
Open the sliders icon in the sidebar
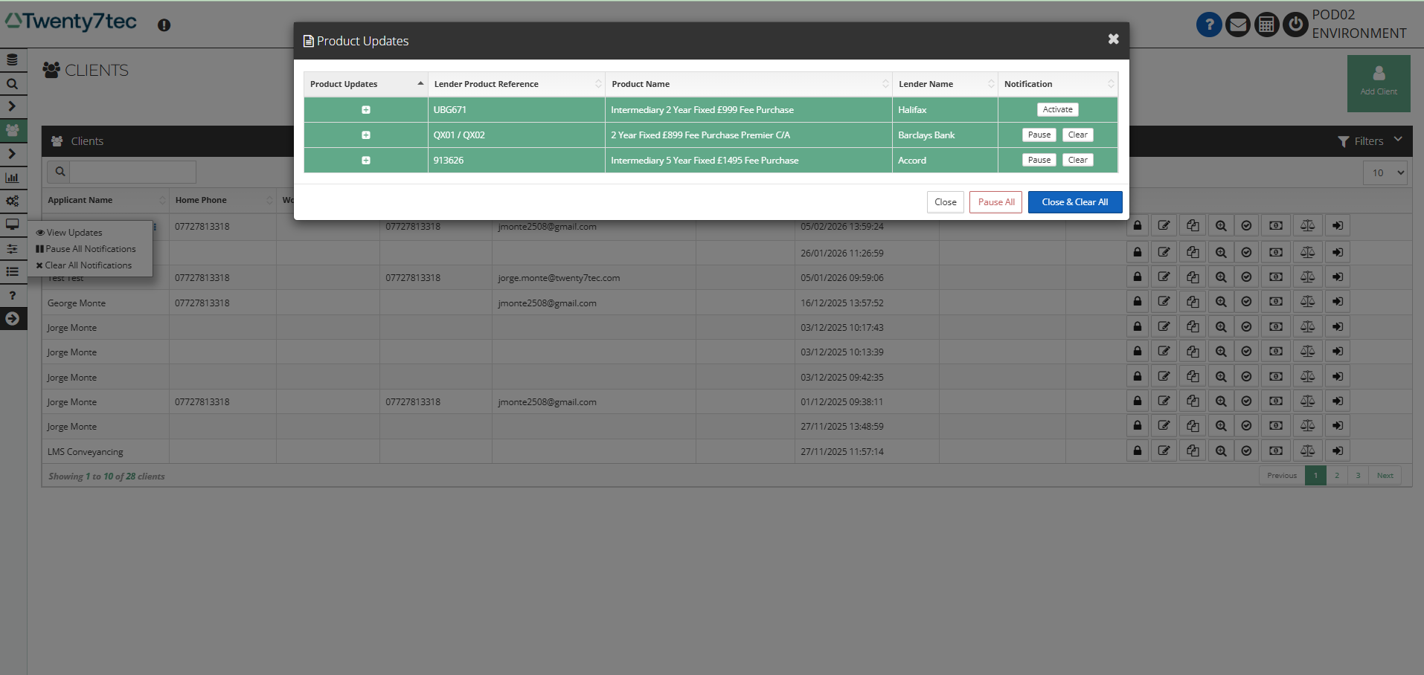[x=13, y=249]
